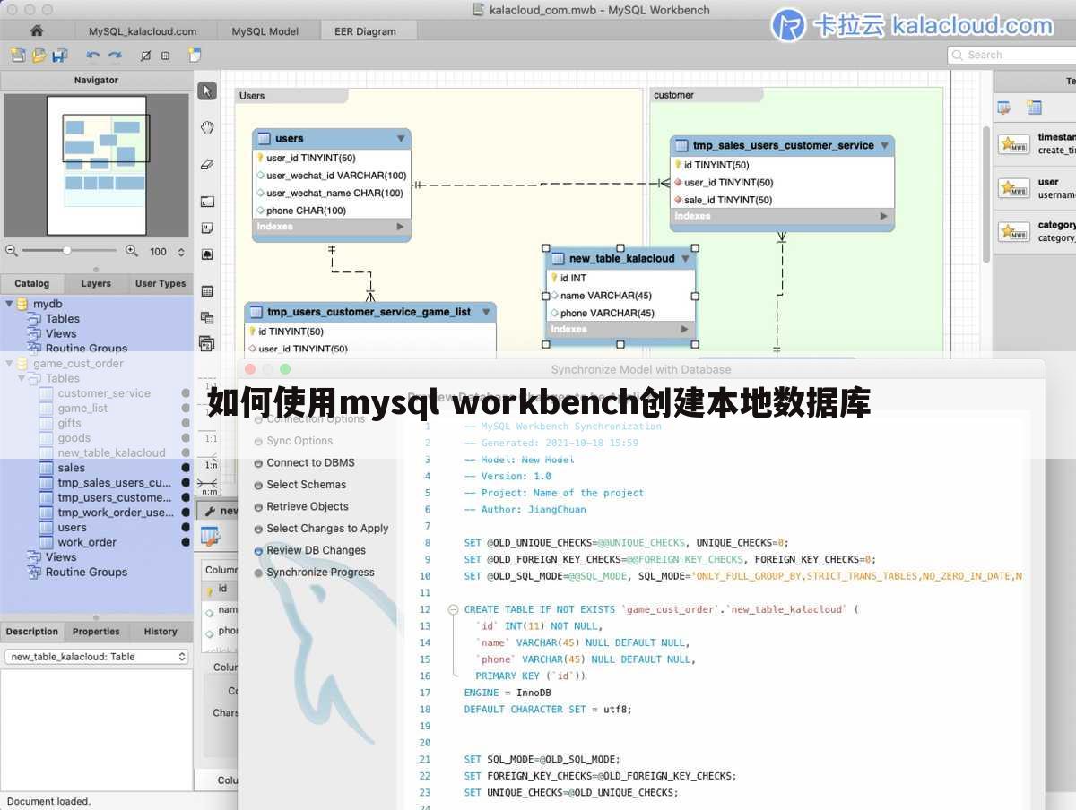Viewport: 1076px width, 810px height.
Task: Open the new_table_kalacloud table selector dropdown
Action: [x=687, y=258]
